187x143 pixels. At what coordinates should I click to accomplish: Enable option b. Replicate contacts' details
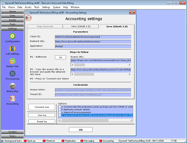(x=60, y=110)
